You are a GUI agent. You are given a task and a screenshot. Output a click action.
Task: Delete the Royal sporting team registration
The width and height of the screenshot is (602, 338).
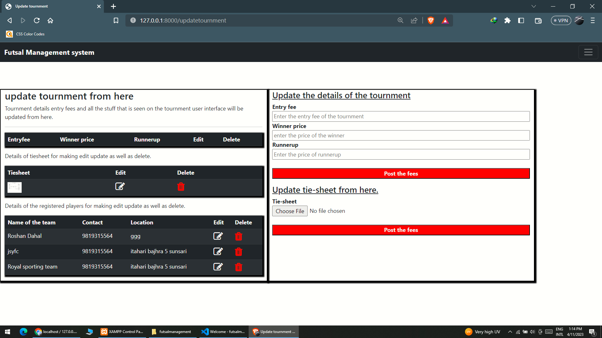pyautogui.click(x=238, y=267)
